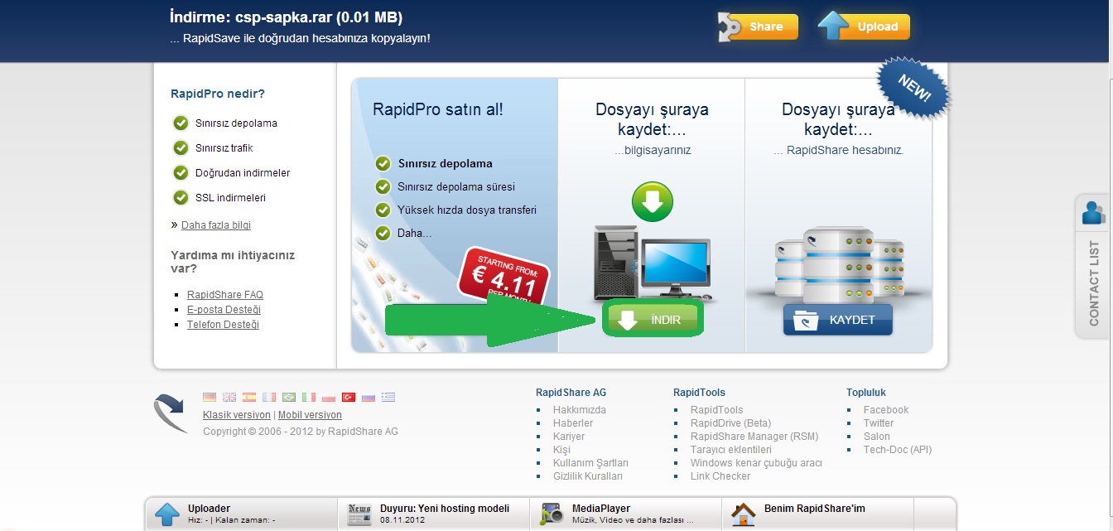Image resolution: width=1113 pixels, height=531 pixels.
Task: Open the Windows kenar çubuğu aracı link
Action: coord(756,463)
